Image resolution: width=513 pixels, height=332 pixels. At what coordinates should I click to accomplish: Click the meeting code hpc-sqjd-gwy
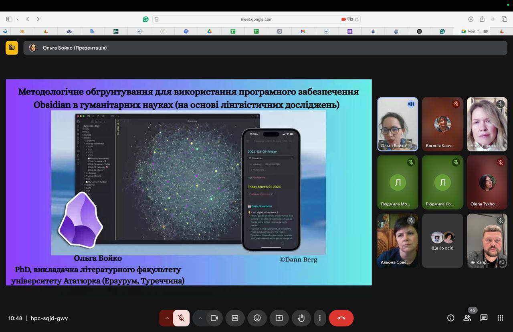pos(49,318)
